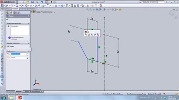Switch to the Calcular tab
Screen dimensions: 179x100
(x=23, y=9)
